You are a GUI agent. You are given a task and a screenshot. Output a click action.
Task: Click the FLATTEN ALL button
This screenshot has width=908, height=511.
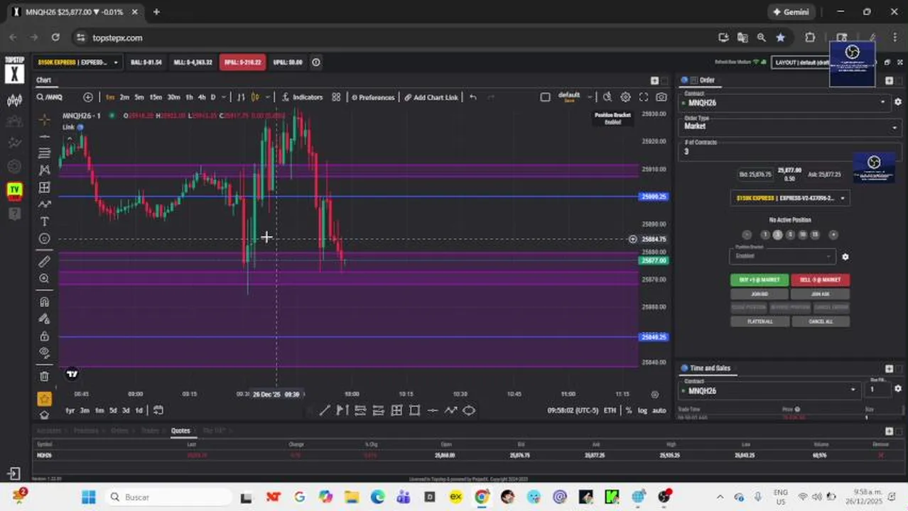coord(760,322)
